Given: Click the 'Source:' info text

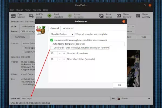Looking at the screenshot, I should pyautogui.click(x=23, y=22).
